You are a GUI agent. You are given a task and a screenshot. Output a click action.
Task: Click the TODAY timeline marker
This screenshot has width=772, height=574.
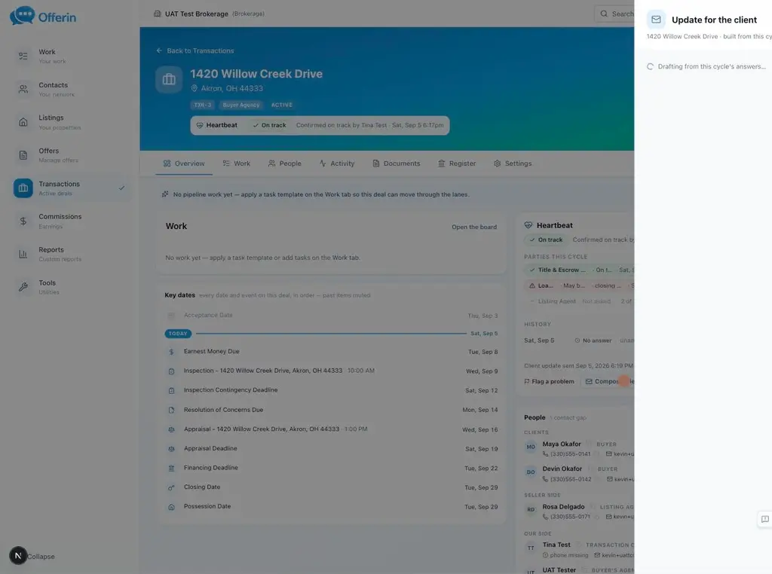coord(178,334)
